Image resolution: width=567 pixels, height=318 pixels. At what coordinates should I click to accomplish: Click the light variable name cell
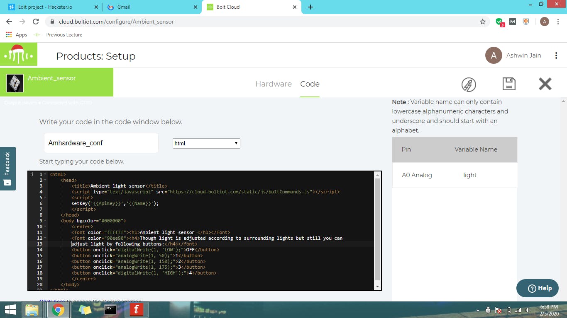coord(470,175)
